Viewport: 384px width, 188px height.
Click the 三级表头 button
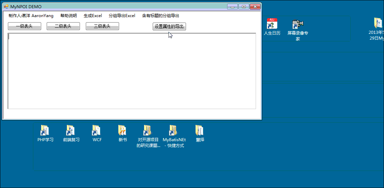102,26
